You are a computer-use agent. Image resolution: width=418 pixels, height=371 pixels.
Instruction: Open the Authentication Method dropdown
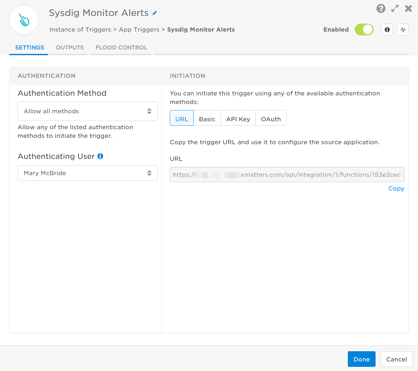[87, 111]
